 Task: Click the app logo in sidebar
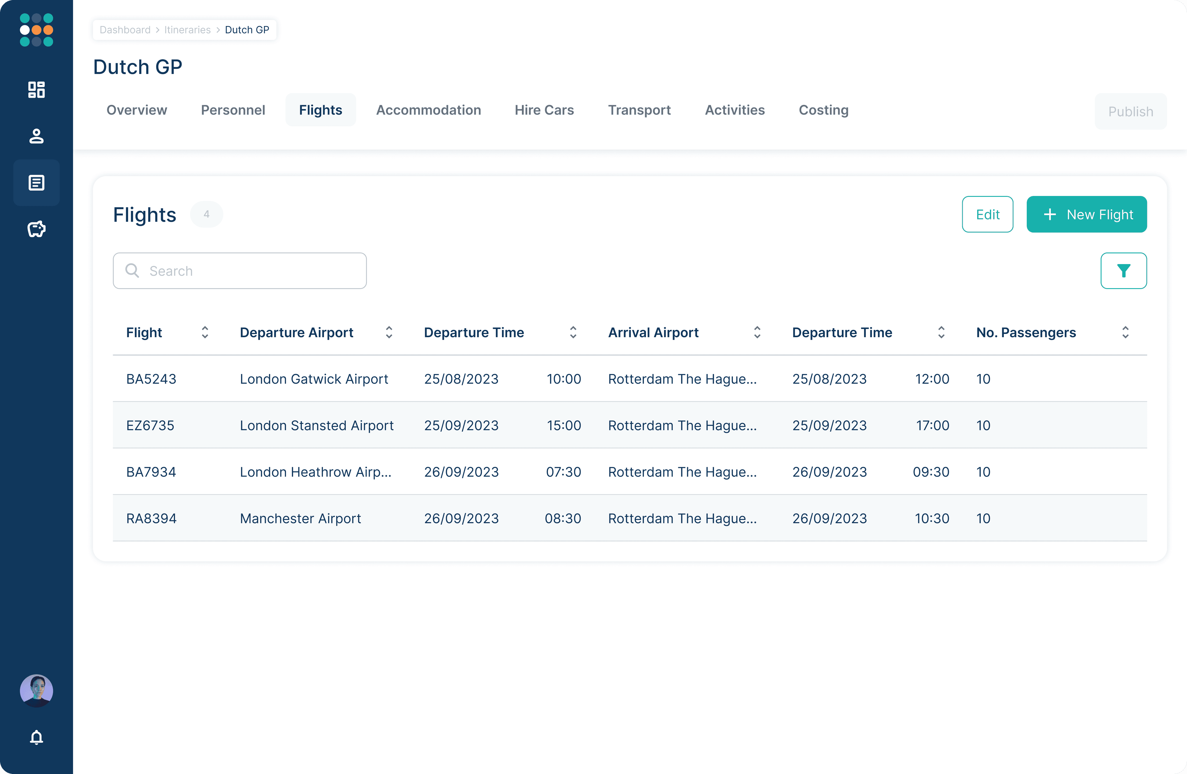click(x=37, y=30)
